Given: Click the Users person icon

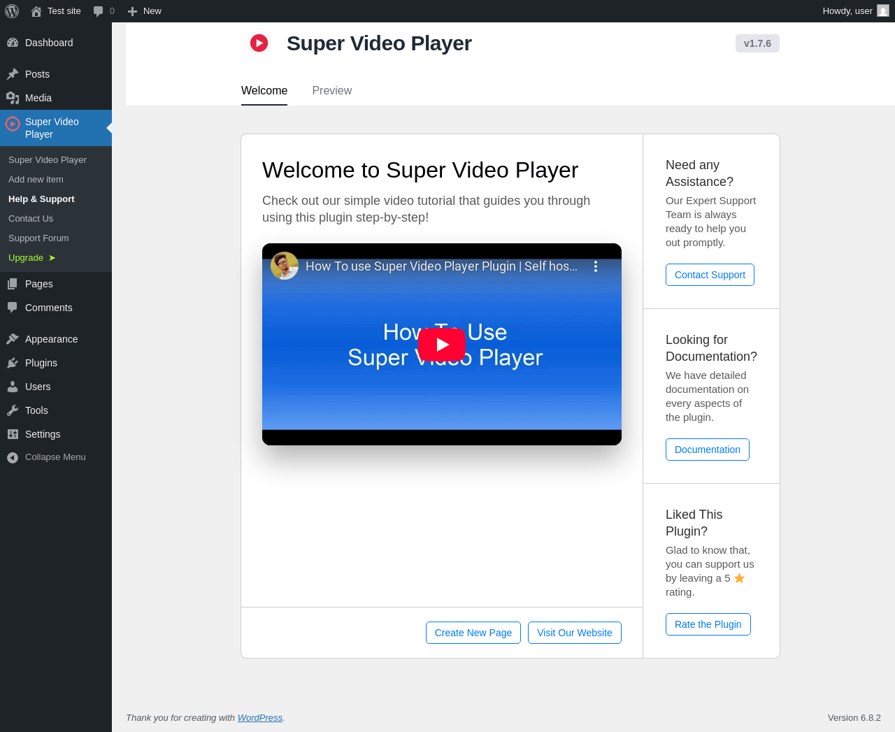Looking at the screenshot, I should [x=13, y=387].
